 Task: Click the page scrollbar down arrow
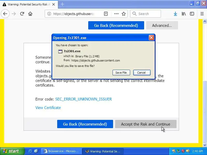pos(205,145)
